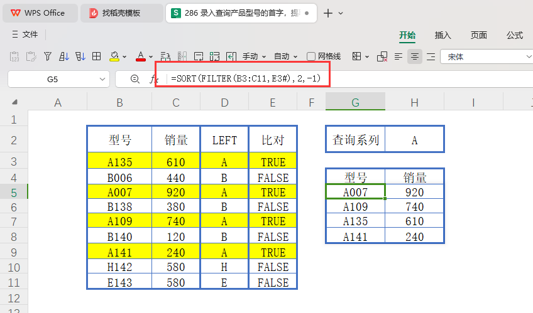
Task: Select row 5 header
Action: [14, 193]
